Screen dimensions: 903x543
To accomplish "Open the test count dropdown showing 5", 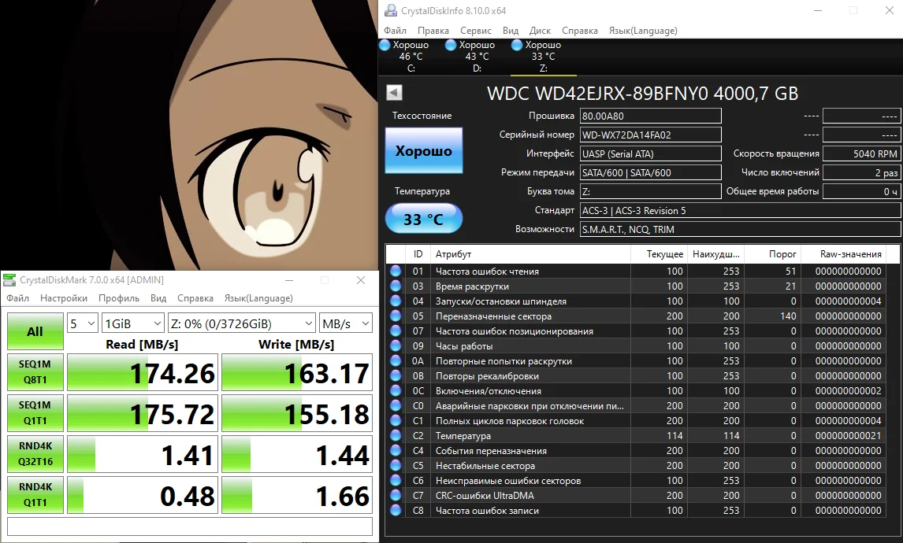I will point(83,323).
